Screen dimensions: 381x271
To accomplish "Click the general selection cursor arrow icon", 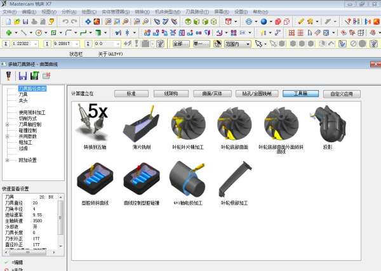I will pyautogui.click(x=258, y=44).
